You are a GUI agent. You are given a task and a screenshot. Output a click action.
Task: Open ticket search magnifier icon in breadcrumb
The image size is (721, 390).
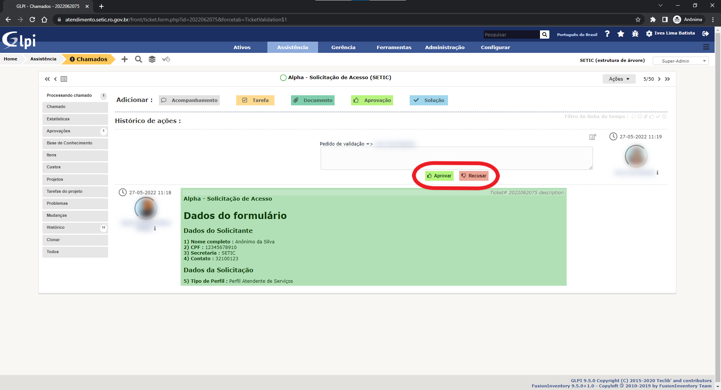tap(138, 59)
